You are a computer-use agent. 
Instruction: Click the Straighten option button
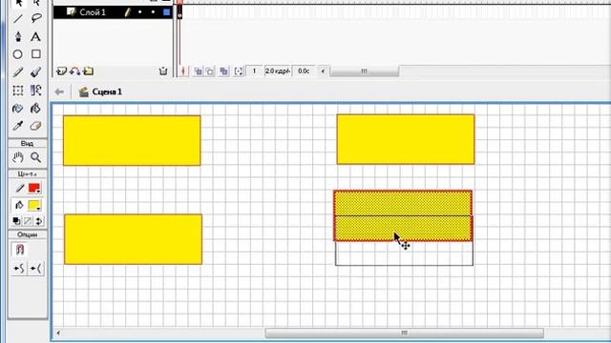click(x=36, y=269)
